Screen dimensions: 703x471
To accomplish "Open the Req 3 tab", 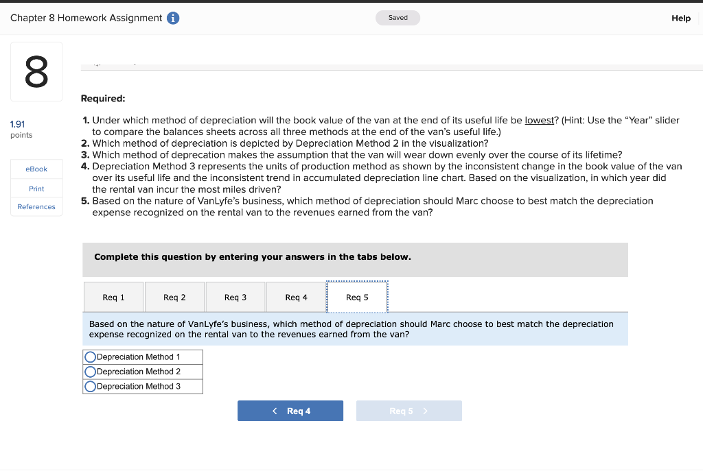I will [x=235, y=296].
